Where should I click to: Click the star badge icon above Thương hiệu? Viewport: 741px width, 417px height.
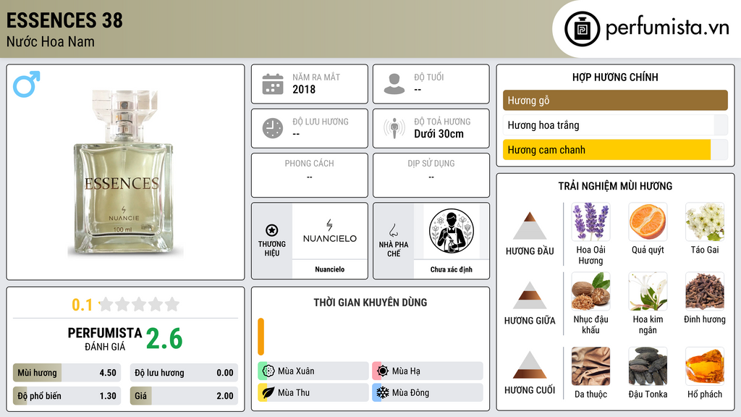(x=272, y=230)
